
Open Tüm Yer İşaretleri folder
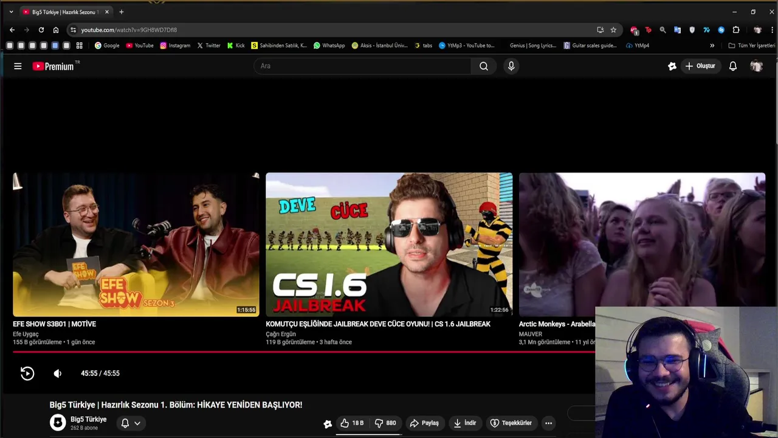coord(752,46)
